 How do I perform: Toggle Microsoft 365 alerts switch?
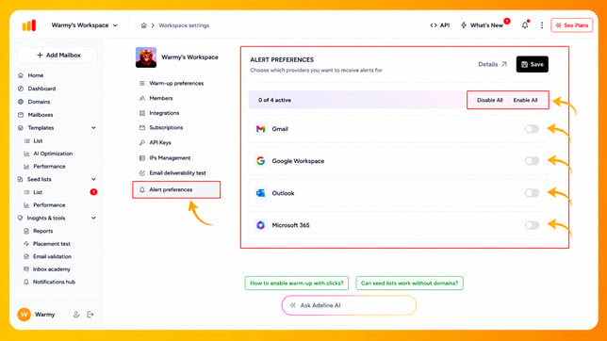pos(532,225)
